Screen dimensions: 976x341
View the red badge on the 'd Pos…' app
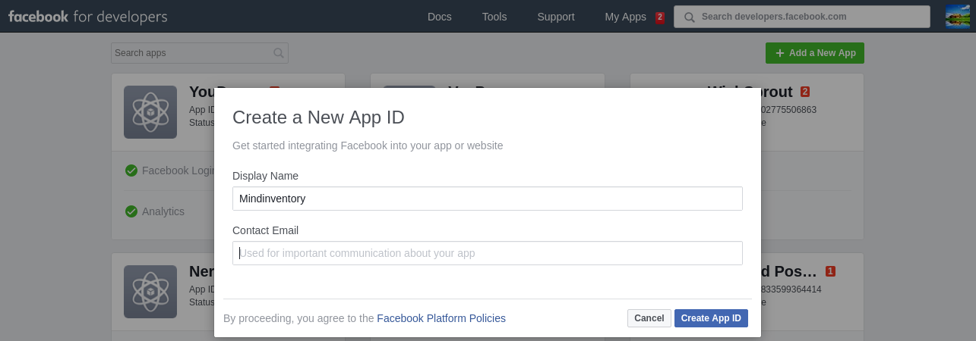(x=830, y=271)
